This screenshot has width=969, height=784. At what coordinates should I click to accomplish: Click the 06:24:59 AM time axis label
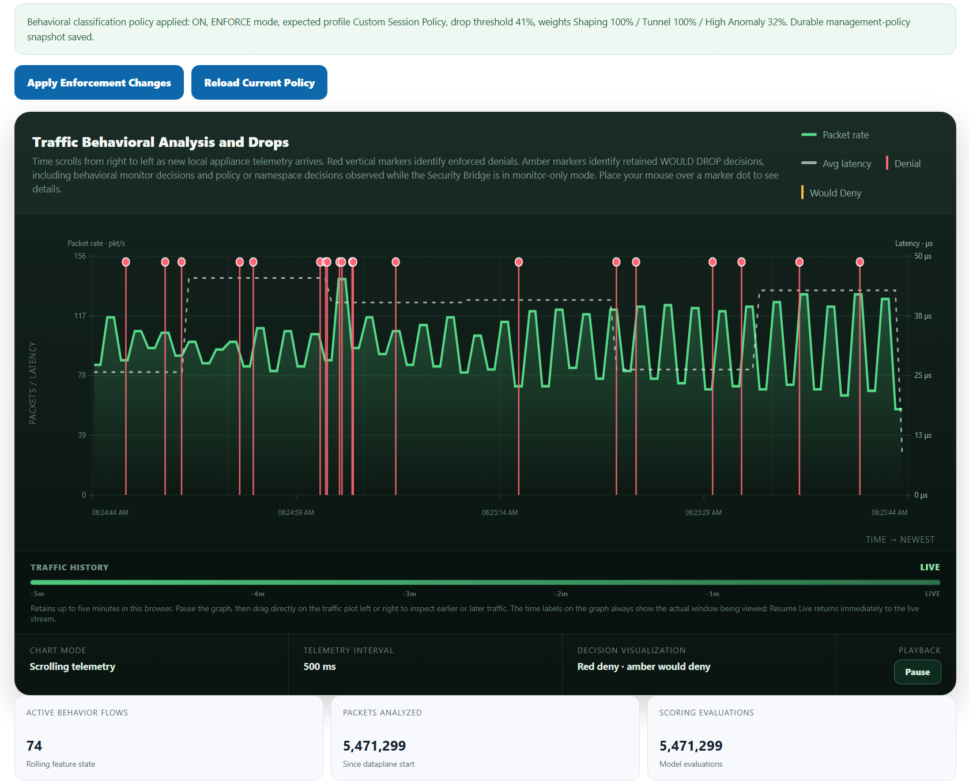click(296, 513)
